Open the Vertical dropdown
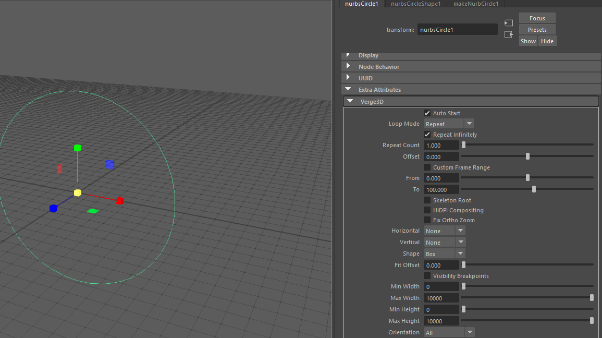Image resolution: width=602 pixels, height=338 pixels. click(445, 243)
